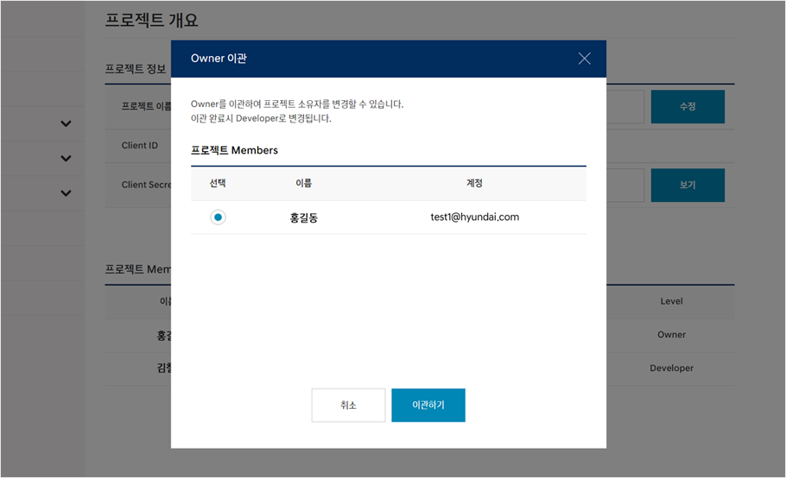The image size is (786, 478).
Task: Expand the bottom chevron in left sidebar
Action: click(67, 192)
